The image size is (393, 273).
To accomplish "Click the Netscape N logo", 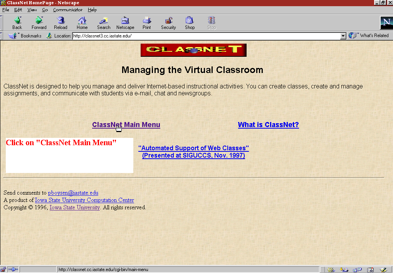I will (x=386, y=23).
